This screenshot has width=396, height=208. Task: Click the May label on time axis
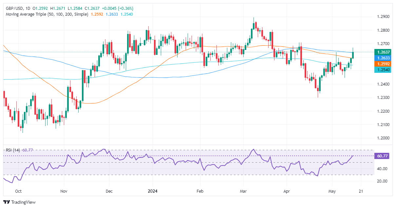click(332, 191)
